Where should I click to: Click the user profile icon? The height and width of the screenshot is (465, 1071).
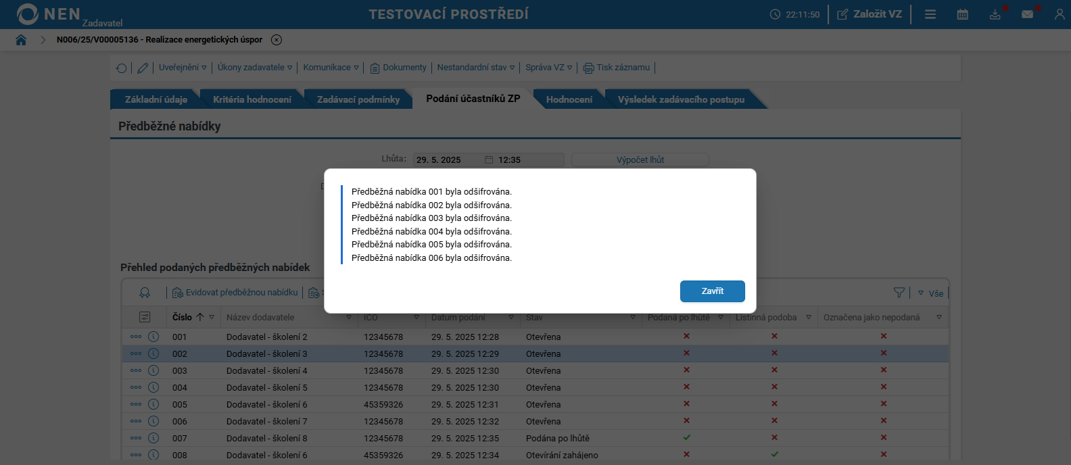coord(1059,14)
